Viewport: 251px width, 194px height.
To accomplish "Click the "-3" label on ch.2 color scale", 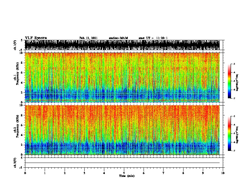I will point(234,116).
